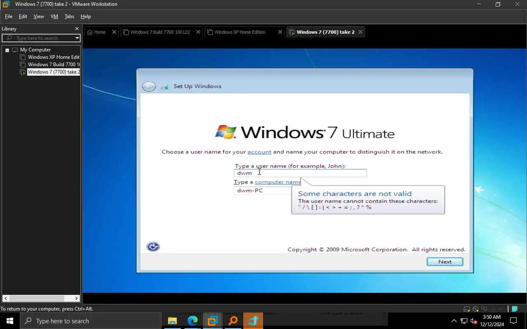The image size is (527, 329).
Task: Open the Edit menu
Action: pyautogui.click(x=23, y=16)
